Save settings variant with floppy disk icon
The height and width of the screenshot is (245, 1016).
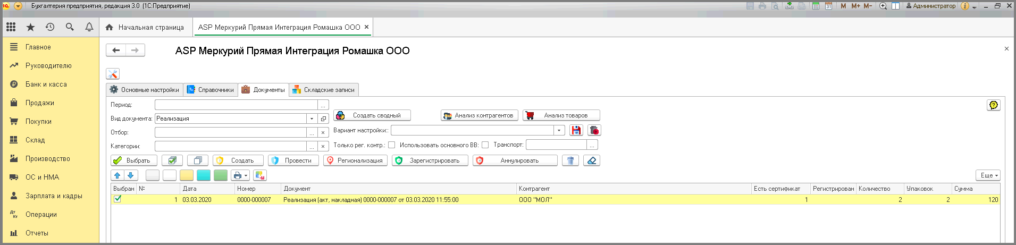tap(576, 130)
